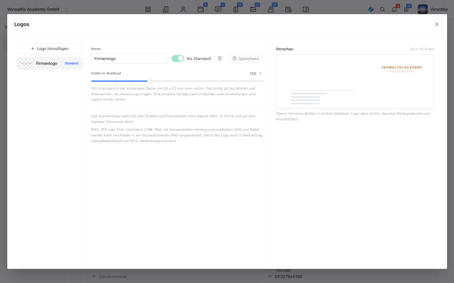The image size is (454, 283).
Task: Open the stacked layers icon with badge 21
Action: (271, 9)
